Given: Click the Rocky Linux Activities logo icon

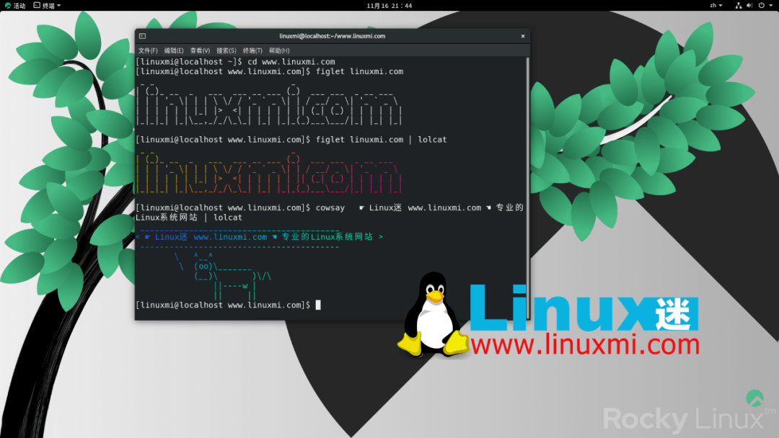Looking at the screenshot, I should coord(7,6).
